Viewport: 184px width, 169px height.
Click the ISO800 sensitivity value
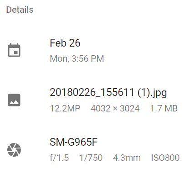click(165, 158)
